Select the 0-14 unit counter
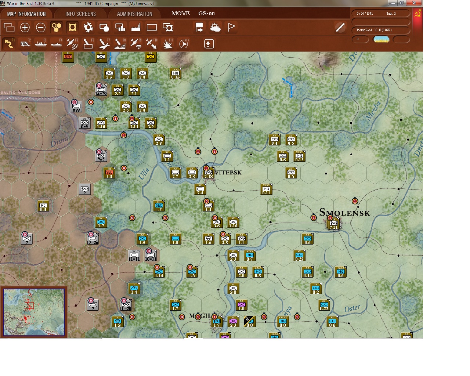Viewport: 470px width, 376px height. pyautogui.click(x=308, y=272)
